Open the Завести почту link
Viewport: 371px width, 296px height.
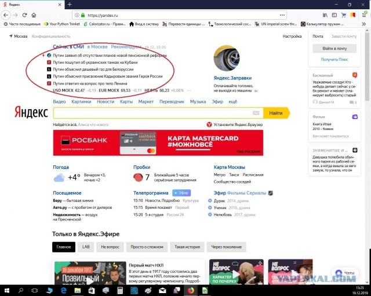344,36
